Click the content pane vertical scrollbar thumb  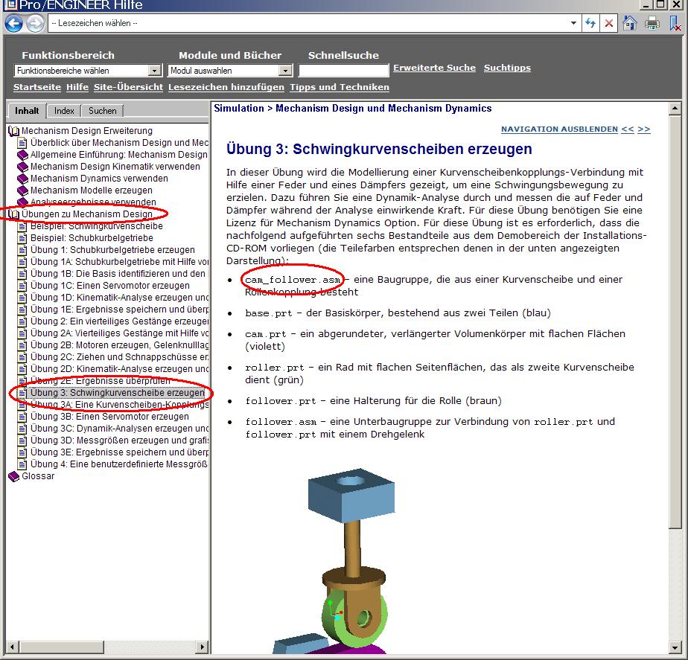pos(675,322)
